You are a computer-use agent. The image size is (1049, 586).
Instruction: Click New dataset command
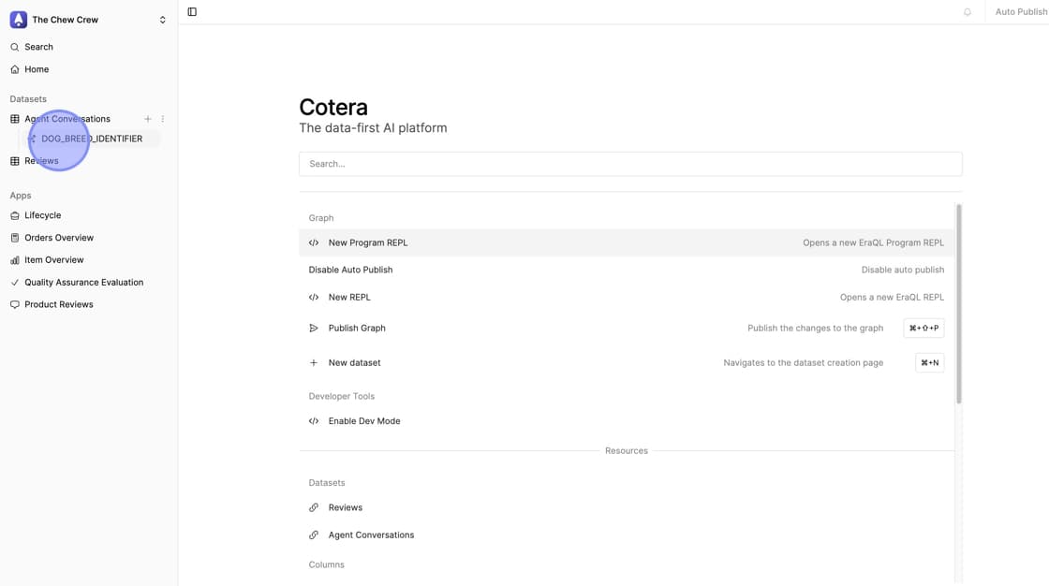tap(354, 363)
